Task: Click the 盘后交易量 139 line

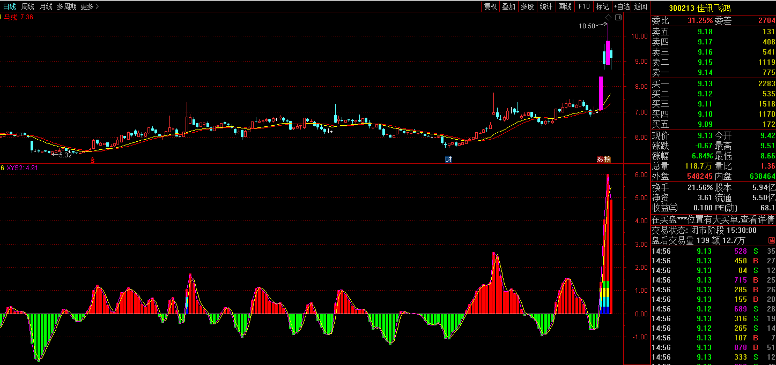Action: (x=698, y=241)
